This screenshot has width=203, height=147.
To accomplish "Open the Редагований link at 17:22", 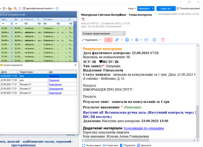I will (x=55, y=93).
